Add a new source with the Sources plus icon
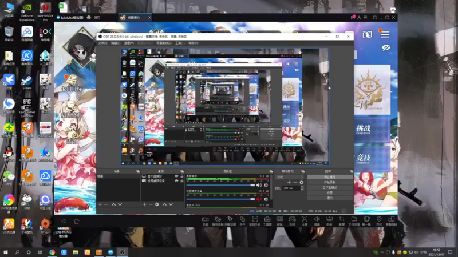 [x=144, y=204]
